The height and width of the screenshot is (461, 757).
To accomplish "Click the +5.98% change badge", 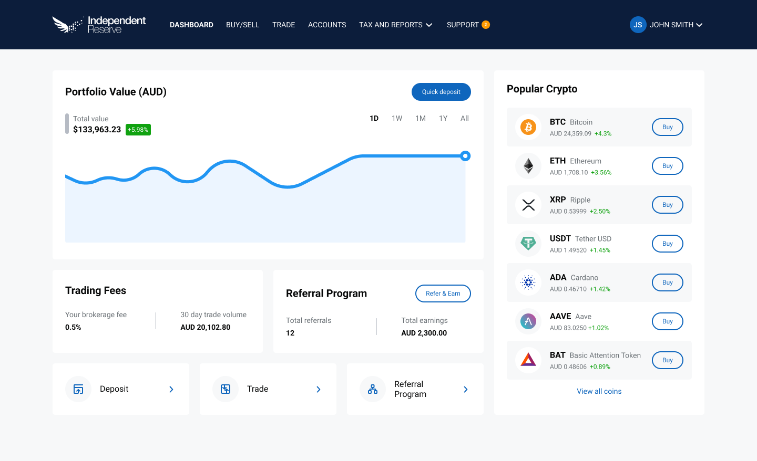I will click(138, 130).
